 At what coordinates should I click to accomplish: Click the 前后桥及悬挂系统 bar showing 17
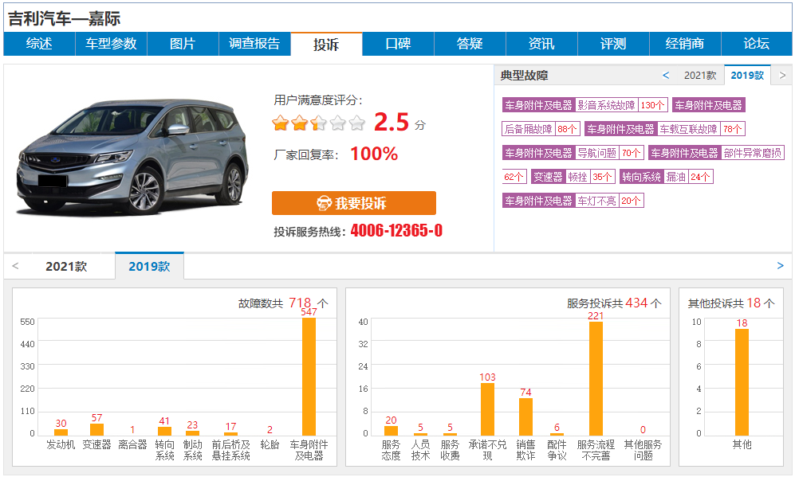[x=230, y=434]
